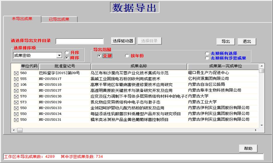Click the status text 工作区未导出成果数: 4289
The height and width of the screenshot is (163, 273).
(29, 157)
